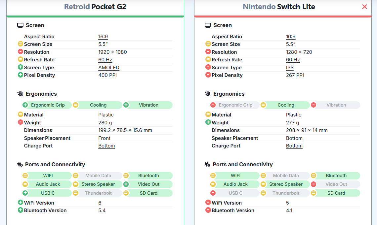This screenshot has width=377, height=225.
Task: Click the Ports and Connectivity plug icon for Retroid
Action: [x=20, y=164]
